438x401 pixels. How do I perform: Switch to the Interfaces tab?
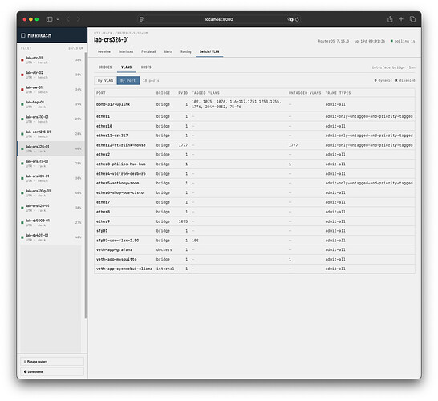tap(126, 51)
